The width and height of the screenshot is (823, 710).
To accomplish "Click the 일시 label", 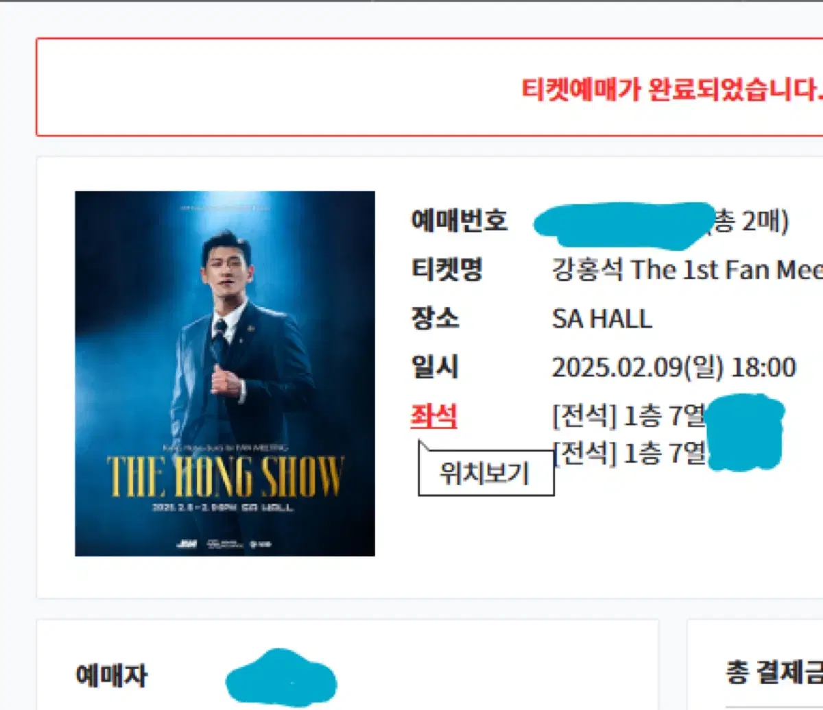I will [x=433, y=368].
